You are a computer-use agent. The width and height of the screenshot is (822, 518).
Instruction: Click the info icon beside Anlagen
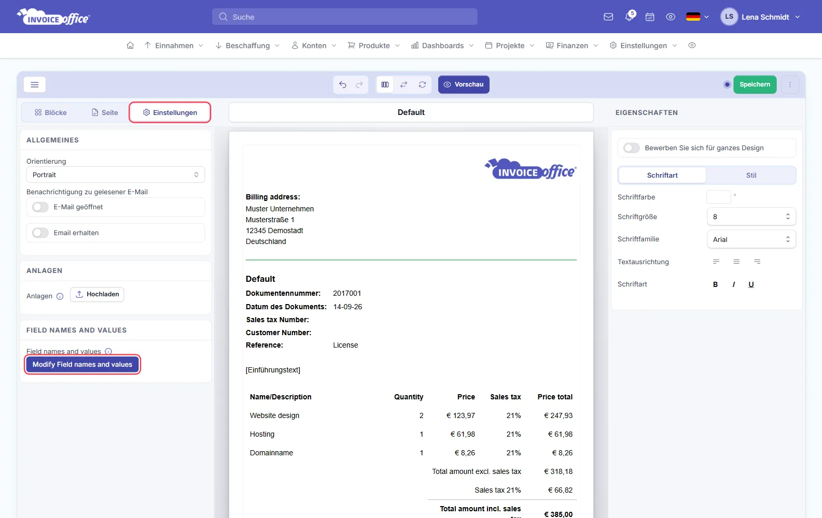coord(60,296)
